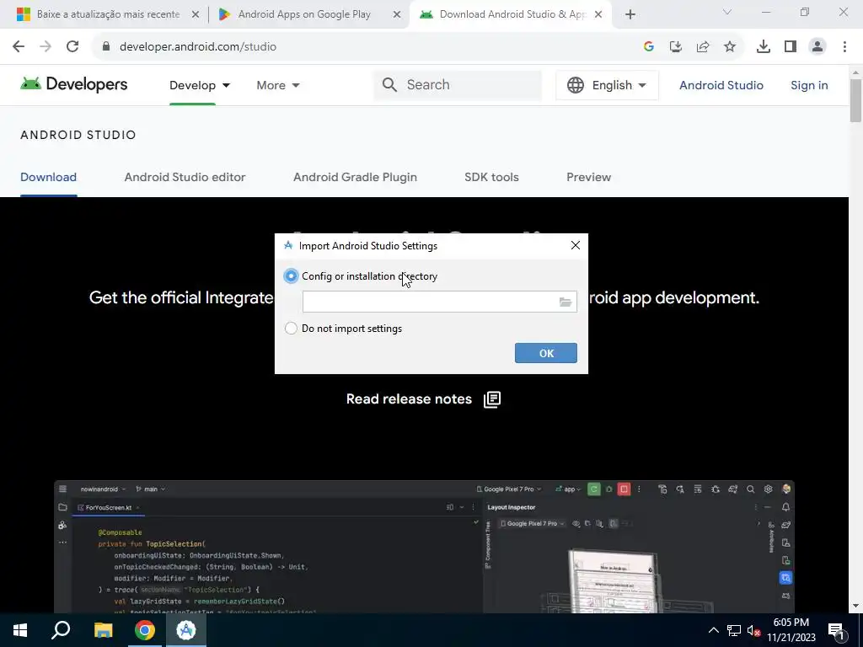Open Android Gradle Plugin tab

tap(355, 177)
